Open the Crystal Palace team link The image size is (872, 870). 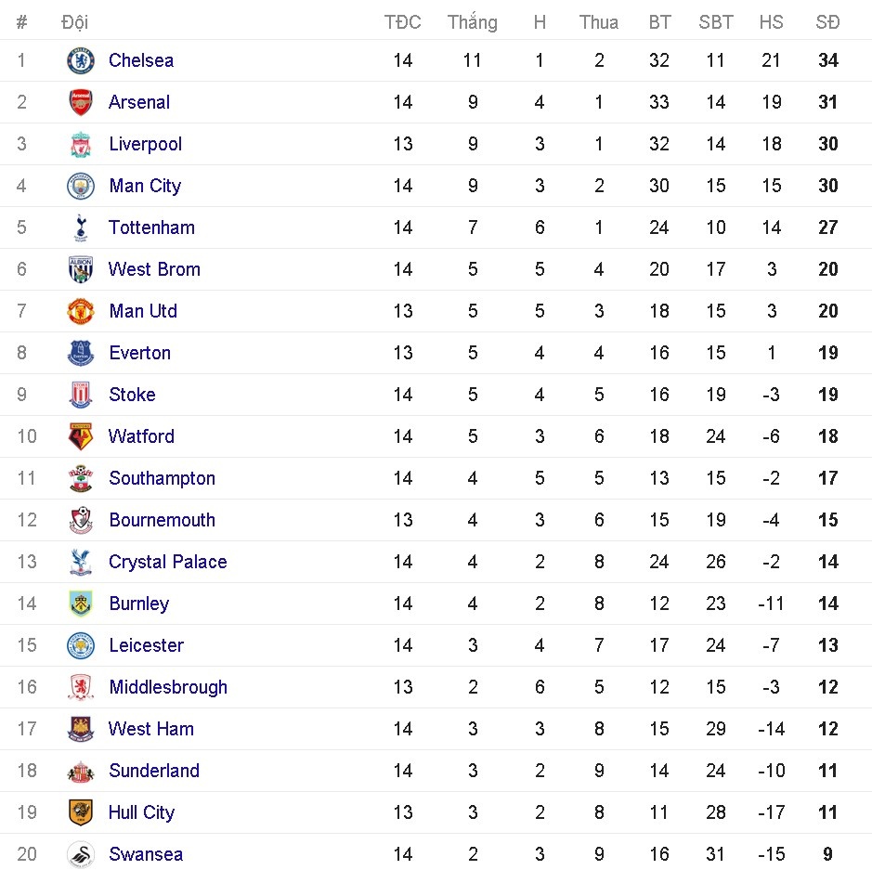[167, 562]
